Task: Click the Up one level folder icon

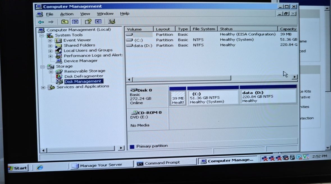Action: (64, 21)
